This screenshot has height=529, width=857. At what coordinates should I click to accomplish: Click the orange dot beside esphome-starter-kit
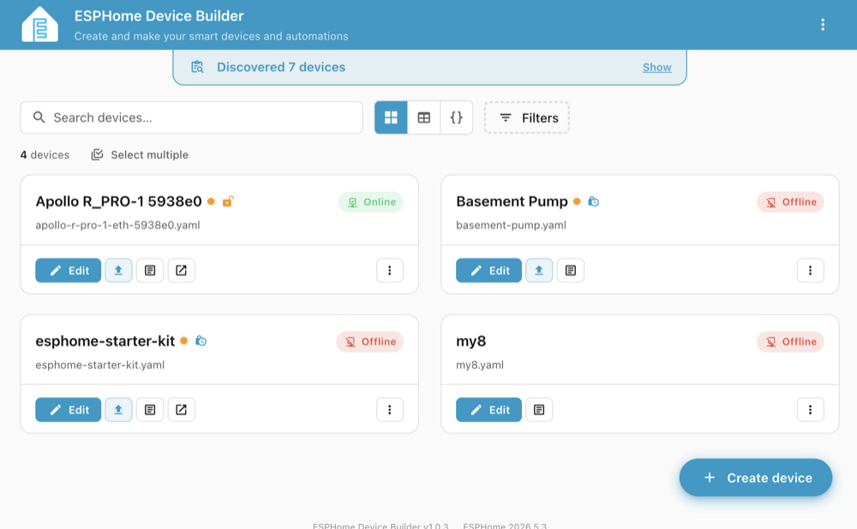183,341
